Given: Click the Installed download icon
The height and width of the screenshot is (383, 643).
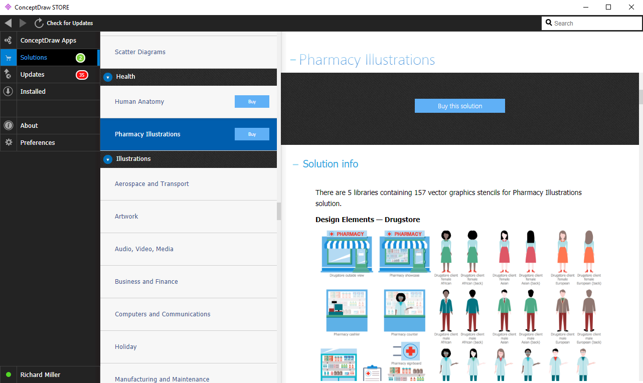Looking at the screenshot, I should coord(8,92).
